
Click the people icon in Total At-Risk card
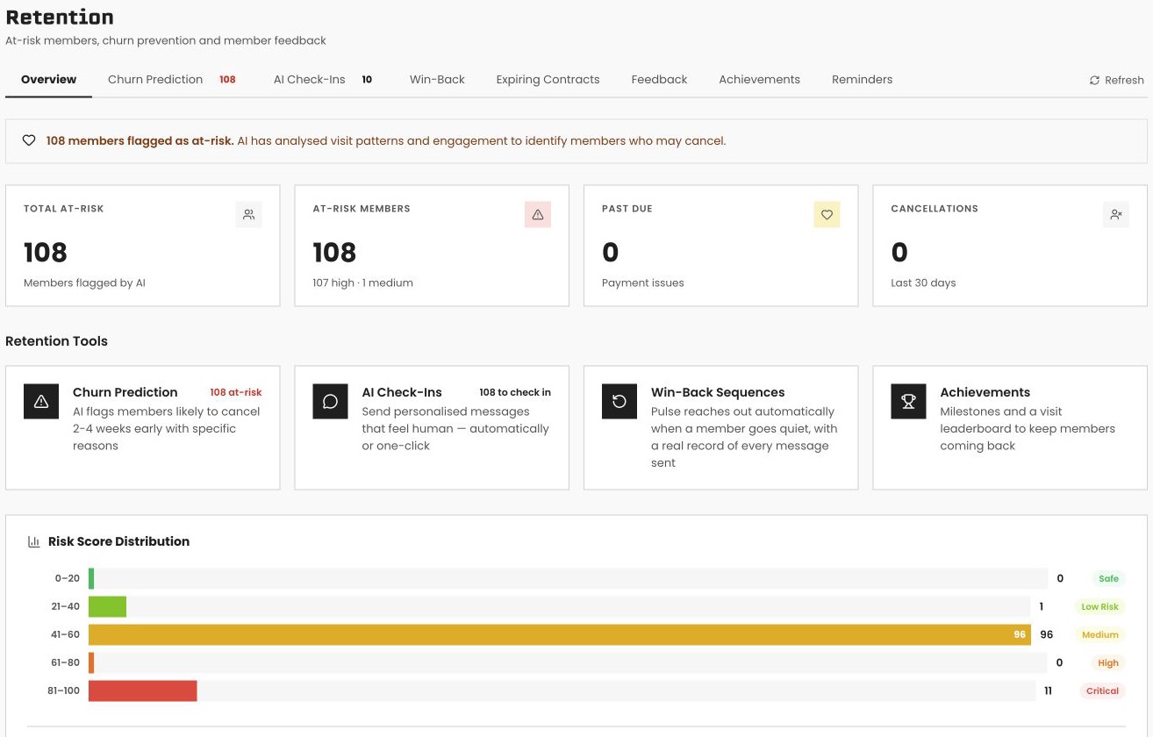pos(249,214)
